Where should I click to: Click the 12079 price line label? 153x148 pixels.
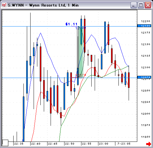coord(144,77)
